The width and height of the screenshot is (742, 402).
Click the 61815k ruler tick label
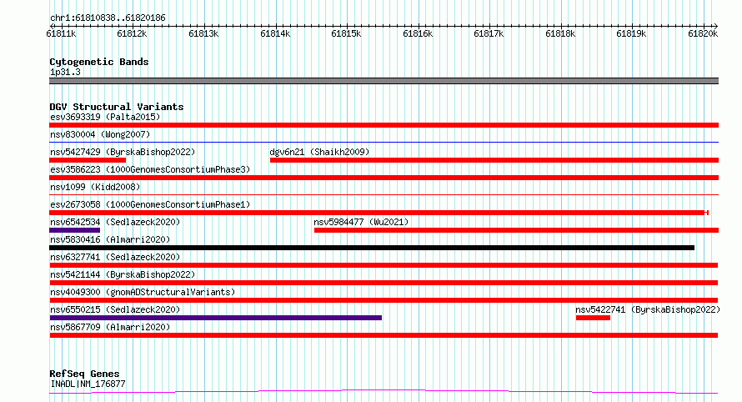point(346,33)
